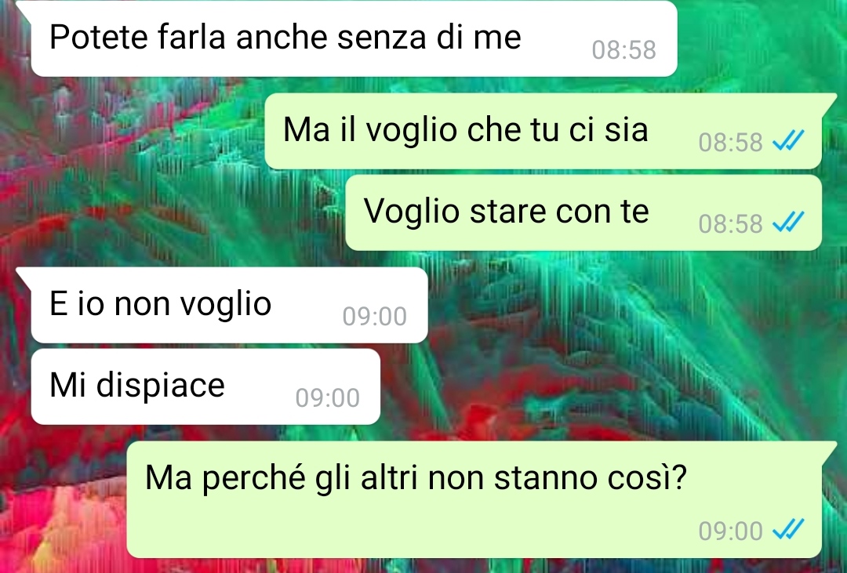Tap blue read ticks on 'Ma perché gli altri' message
Image resolution: width=847 pixels, height=573 pixels.
[788, 529]
